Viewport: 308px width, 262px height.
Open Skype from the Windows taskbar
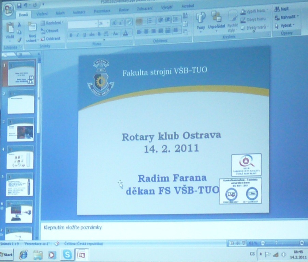click(68, 254)
